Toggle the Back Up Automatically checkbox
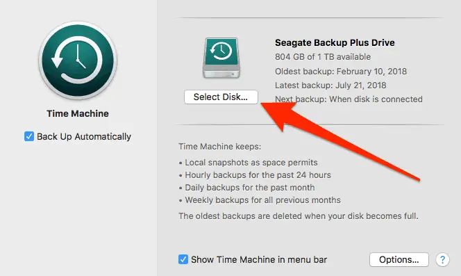461x276 pixels. (29, 136)
